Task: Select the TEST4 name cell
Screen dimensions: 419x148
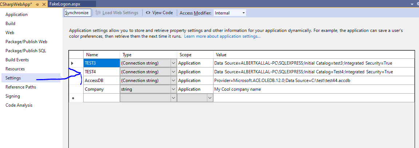Action: point(101,72)
